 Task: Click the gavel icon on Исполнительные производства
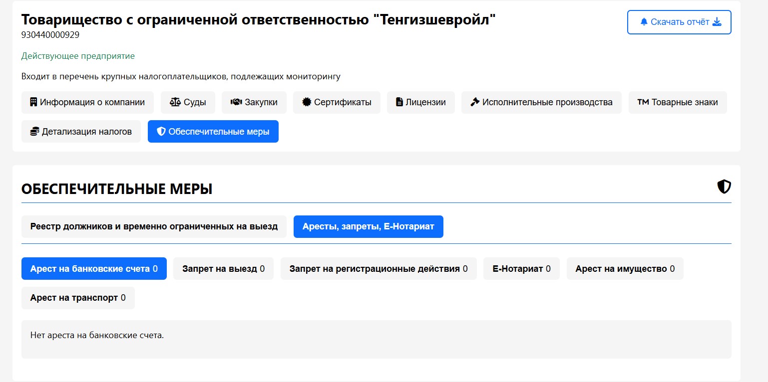[475, 102]
